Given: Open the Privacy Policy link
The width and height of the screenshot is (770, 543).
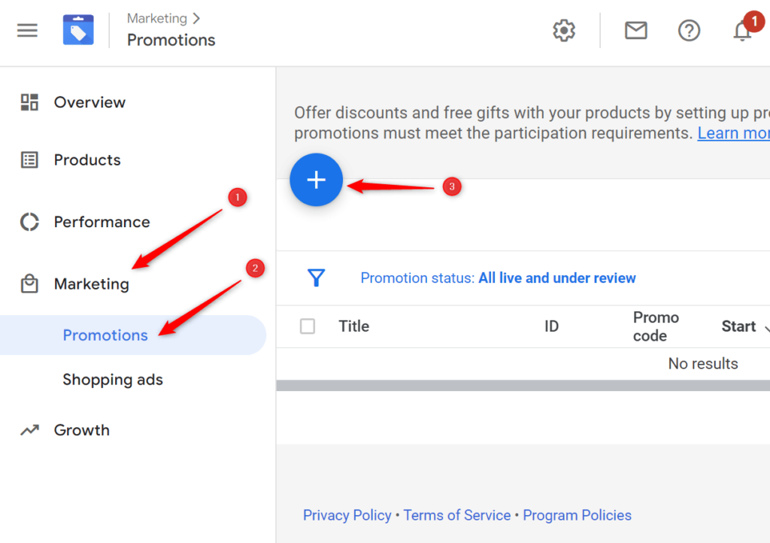Looking at the screenshot, I should [347, 515].
